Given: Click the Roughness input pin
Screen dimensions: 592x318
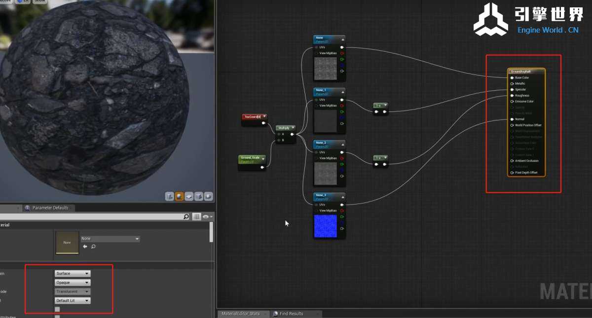Looking at the screenshot, I should coord(512,96).
